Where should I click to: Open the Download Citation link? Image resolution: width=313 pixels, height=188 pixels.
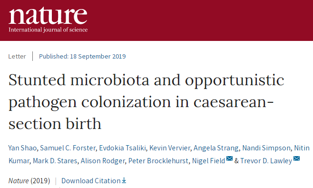coord(91,180)
